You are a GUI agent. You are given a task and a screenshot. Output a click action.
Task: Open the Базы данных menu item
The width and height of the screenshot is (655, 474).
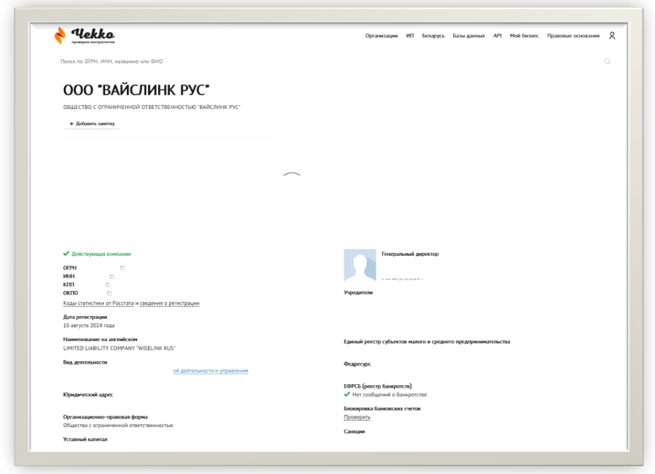[x=468, y=36]
